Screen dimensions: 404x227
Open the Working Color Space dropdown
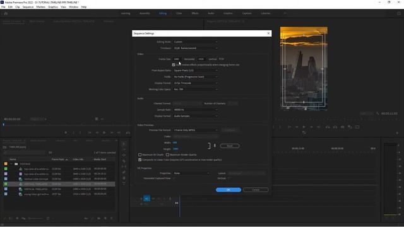[195, 90]
